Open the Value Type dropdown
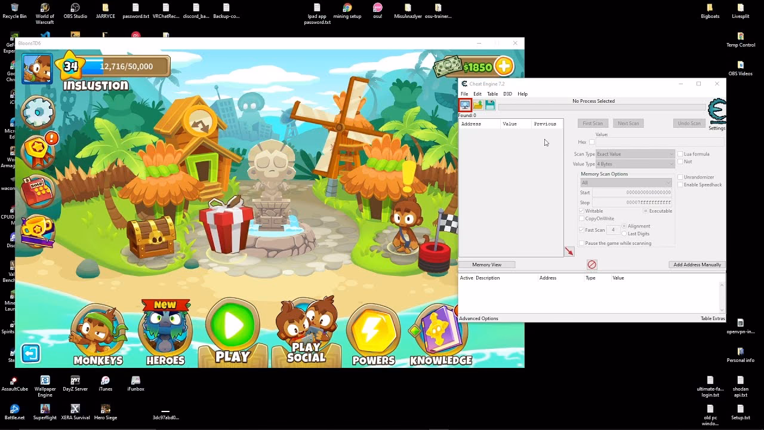Screen dimensions: 764x430 (635, 164)
